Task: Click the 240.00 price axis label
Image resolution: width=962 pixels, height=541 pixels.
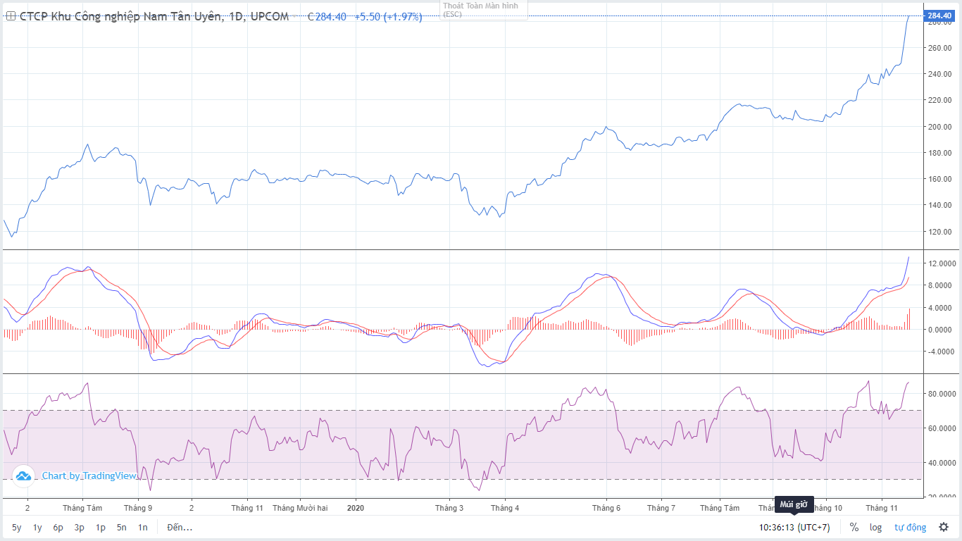Action: (939, 74)
